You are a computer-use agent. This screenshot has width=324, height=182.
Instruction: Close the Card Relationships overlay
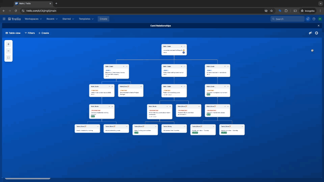click(318, 25)
